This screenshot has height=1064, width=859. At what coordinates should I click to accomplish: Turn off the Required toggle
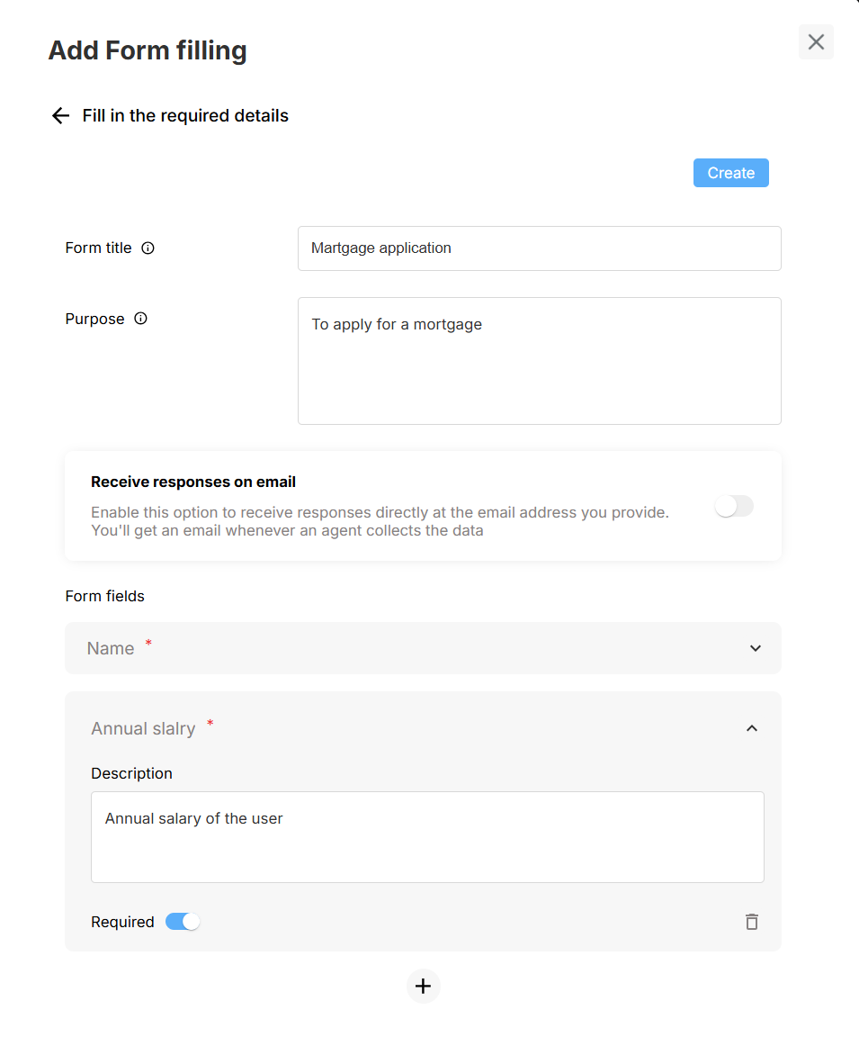pos(183,922)
